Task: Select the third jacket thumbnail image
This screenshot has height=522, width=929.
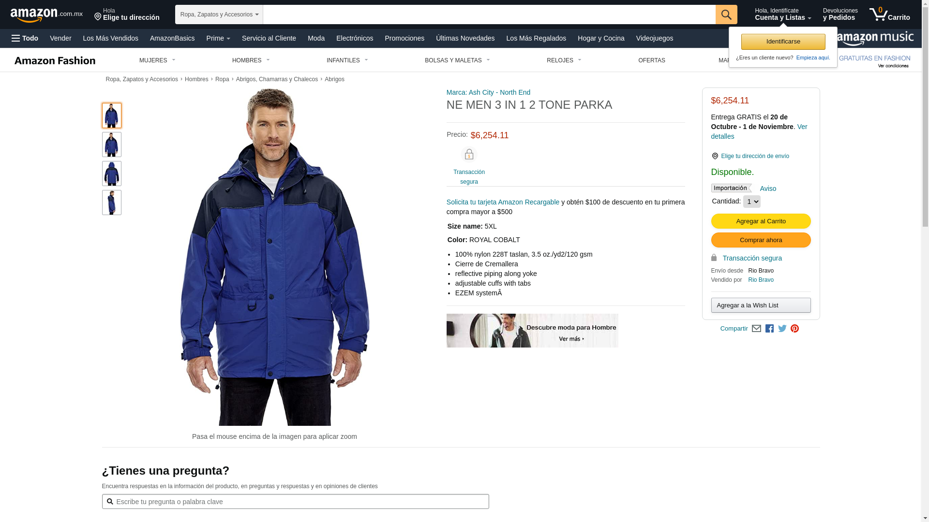Action: point(112,174)
